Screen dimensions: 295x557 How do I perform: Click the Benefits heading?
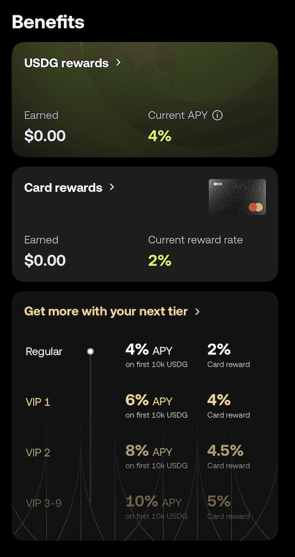[x=48, y=22]
